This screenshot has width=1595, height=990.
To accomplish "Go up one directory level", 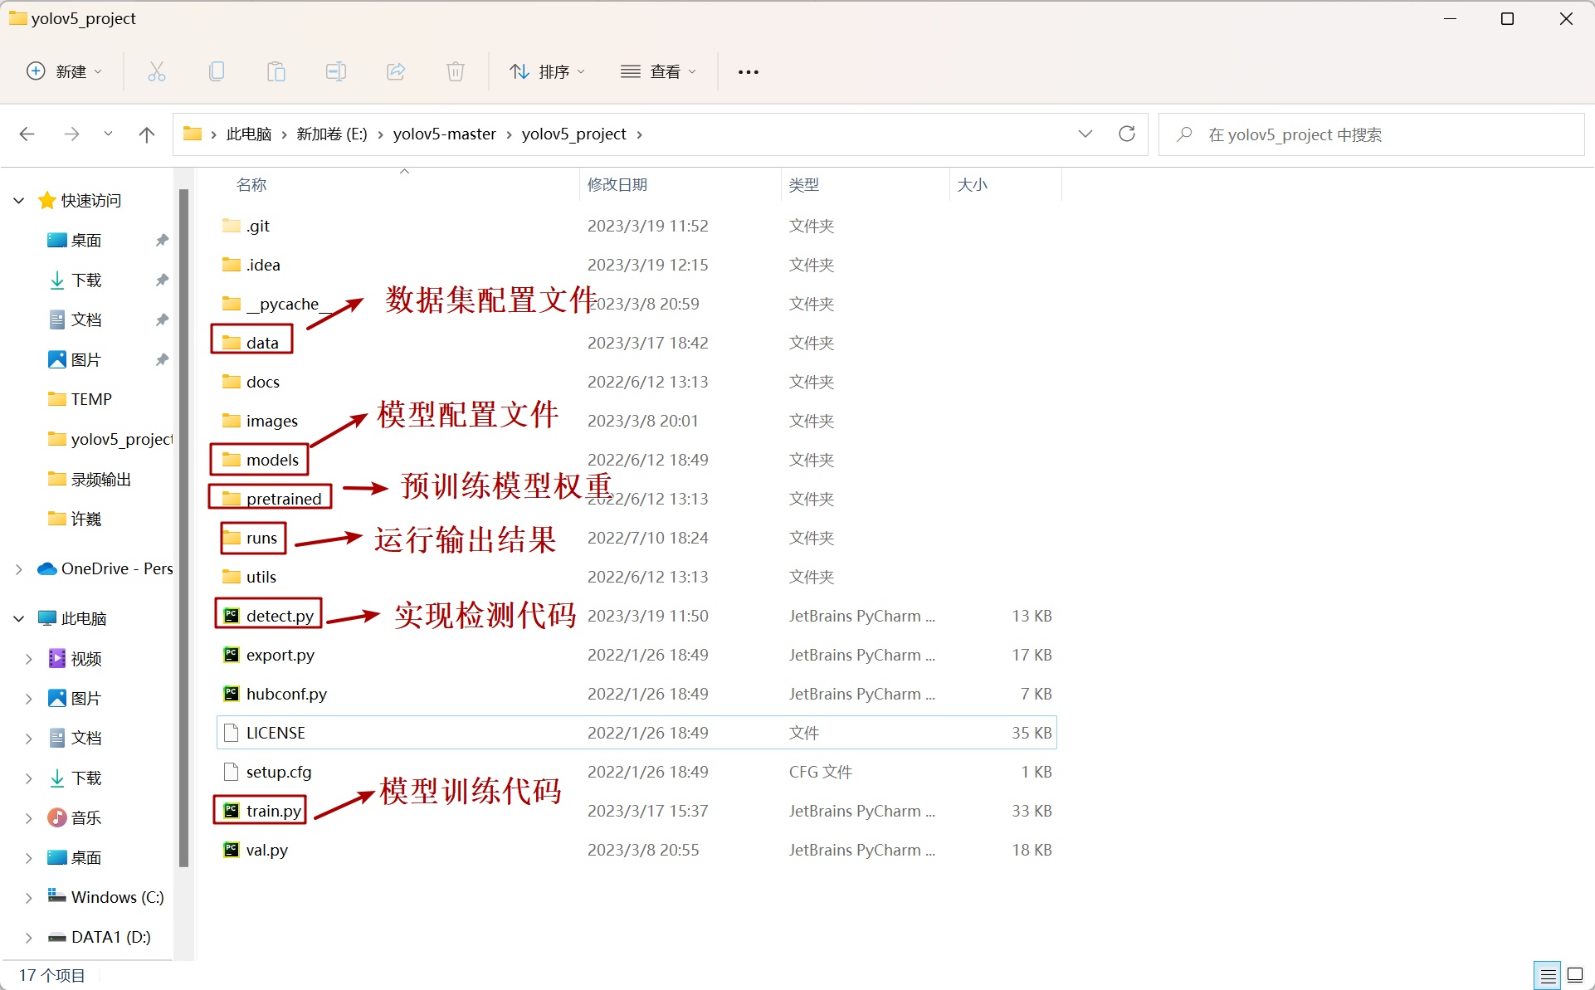I will coord(147,134).
